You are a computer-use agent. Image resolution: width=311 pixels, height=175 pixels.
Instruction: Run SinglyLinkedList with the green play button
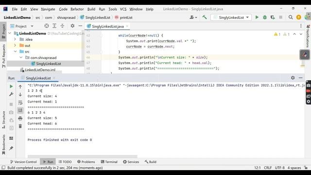click(x=257, y=17)
